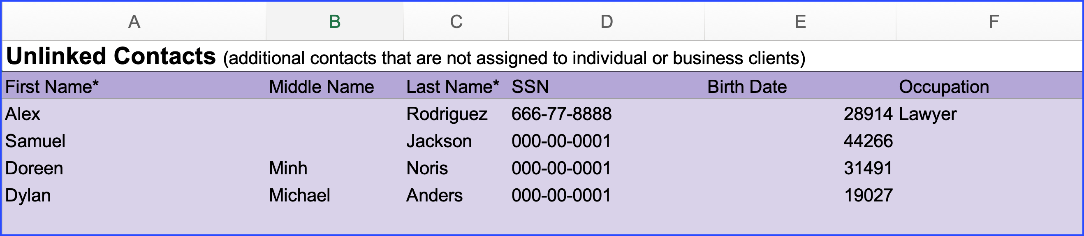Image resolution: width=1084 pixels, height=236 pixels.
Task: Click the Lawyer occupation cell
Action: (928, 114)
